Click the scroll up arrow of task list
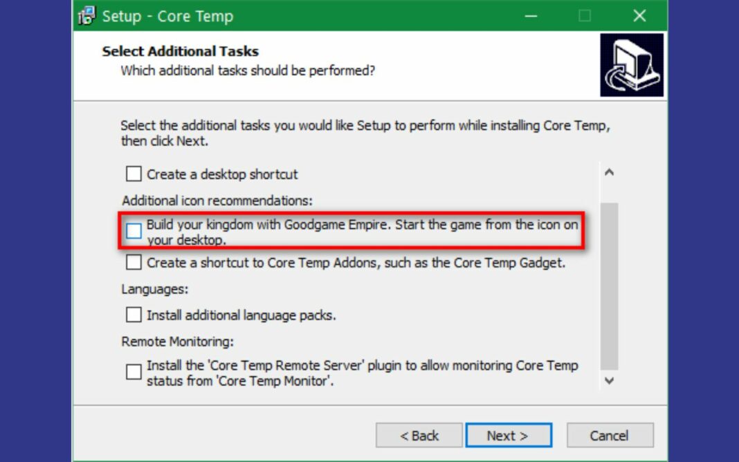 [609, 173]
